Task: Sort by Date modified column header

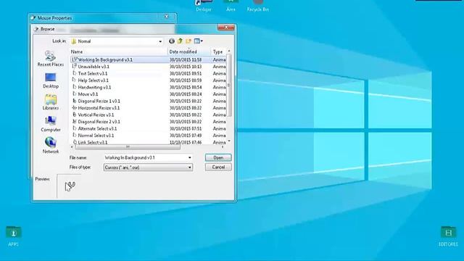Action: pyautogui.click(x=189, y=51)
